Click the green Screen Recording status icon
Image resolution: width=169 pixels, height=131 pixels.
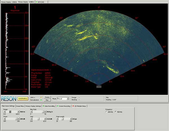point(58,106)
